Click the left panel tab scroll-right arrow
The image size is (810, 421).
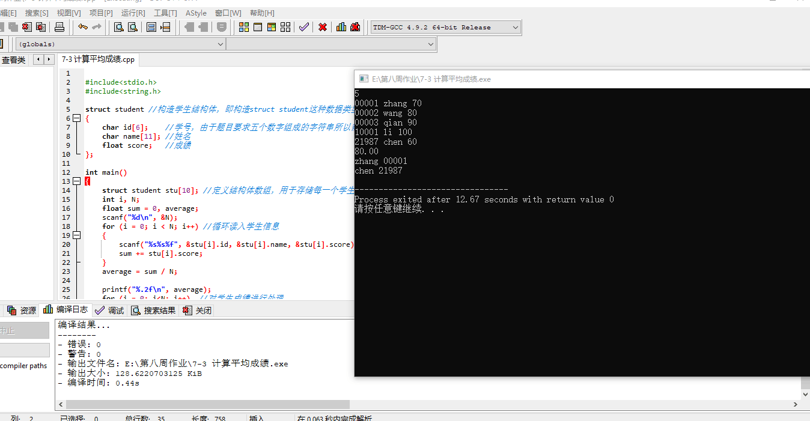[49, 59]
